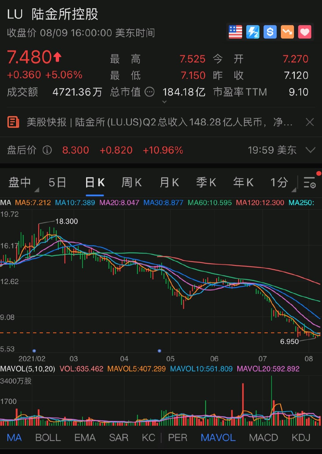The image size is (322, 454).
Task: Expand the after-hours price chevron
Action: pyautogui.click(x=310, y=150)
